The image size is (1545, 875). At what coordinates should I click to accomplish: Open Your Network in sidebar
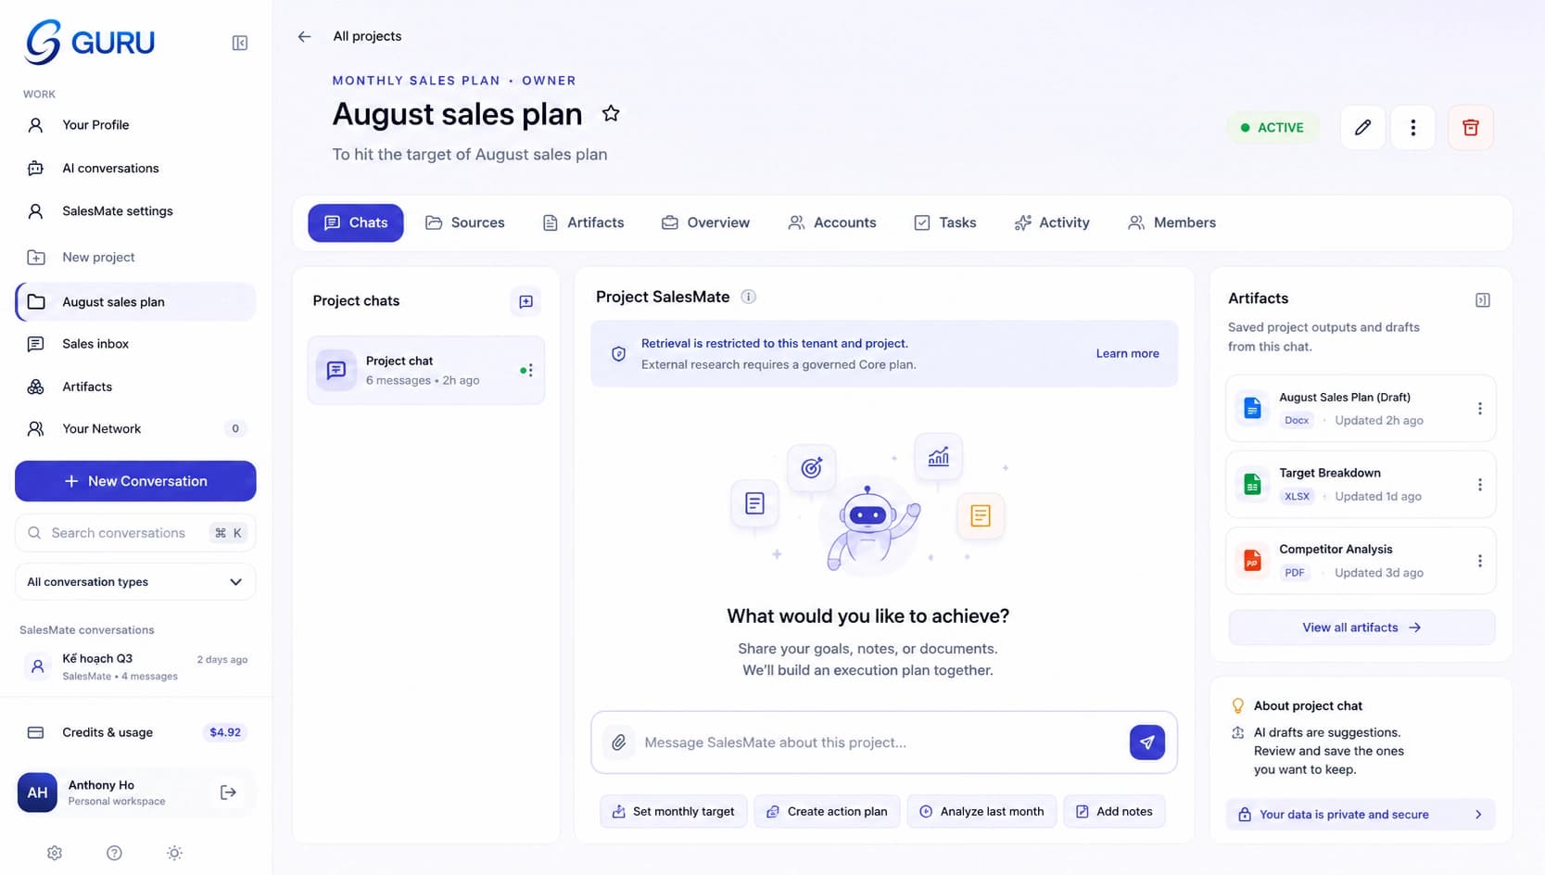tap(135, 428)
